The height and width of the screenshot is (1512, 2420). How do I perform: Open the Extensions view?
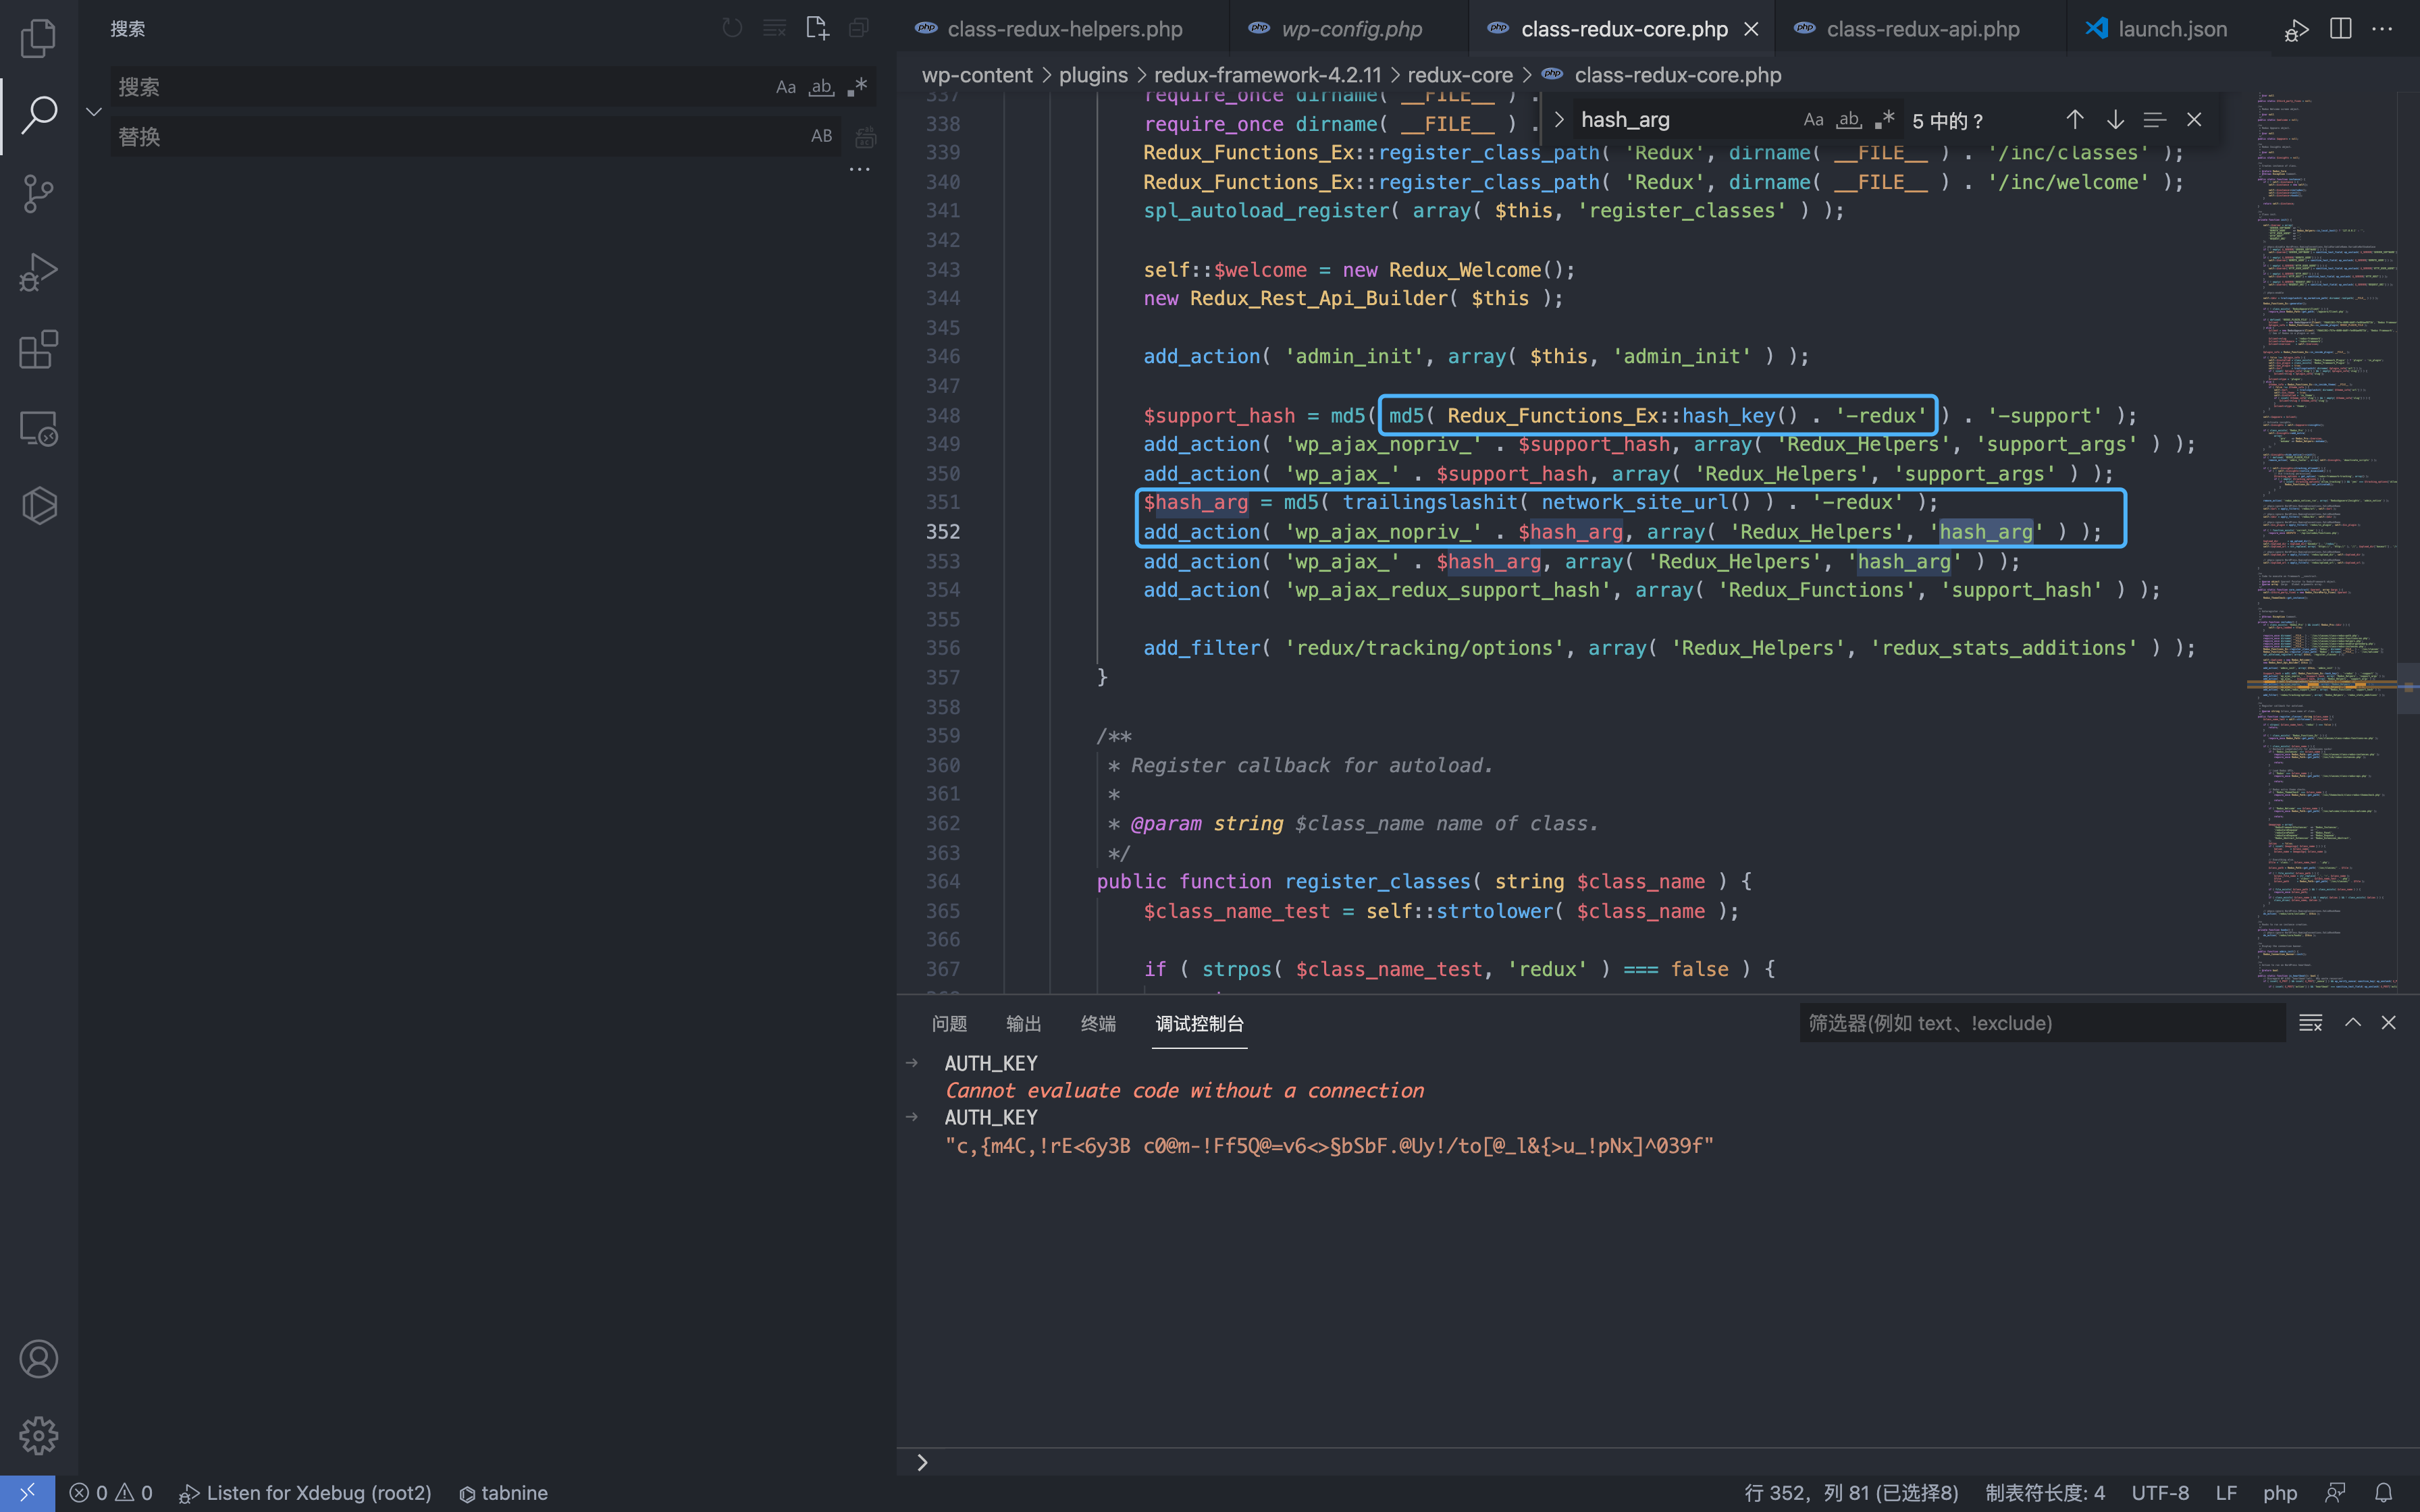(38, 350)
